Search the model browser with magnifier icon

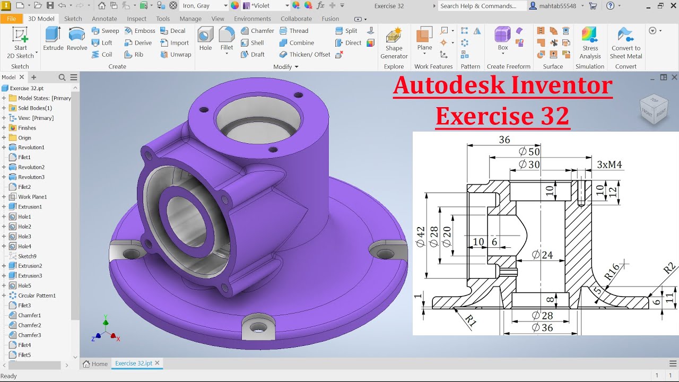coord(62,77)
